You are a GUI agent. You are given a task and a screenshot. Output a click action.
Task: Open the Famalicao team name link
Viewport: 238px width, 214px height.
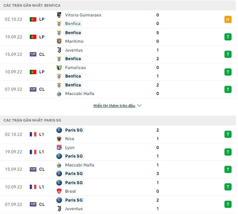(75, 68)
